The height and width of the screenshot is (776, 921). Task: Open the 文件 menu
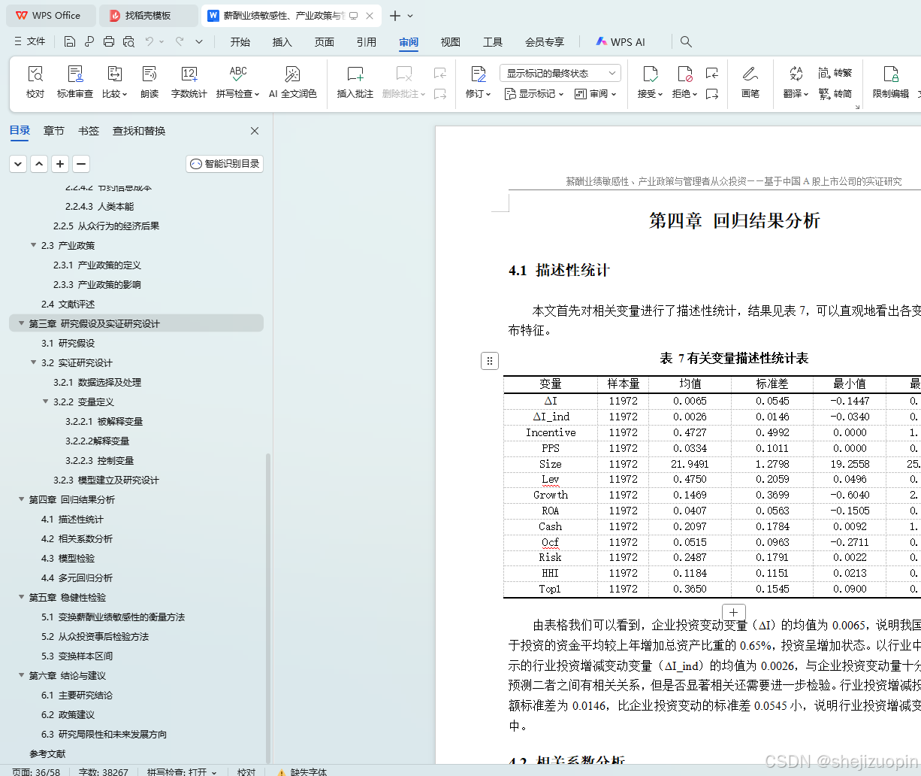coord(30,41)
